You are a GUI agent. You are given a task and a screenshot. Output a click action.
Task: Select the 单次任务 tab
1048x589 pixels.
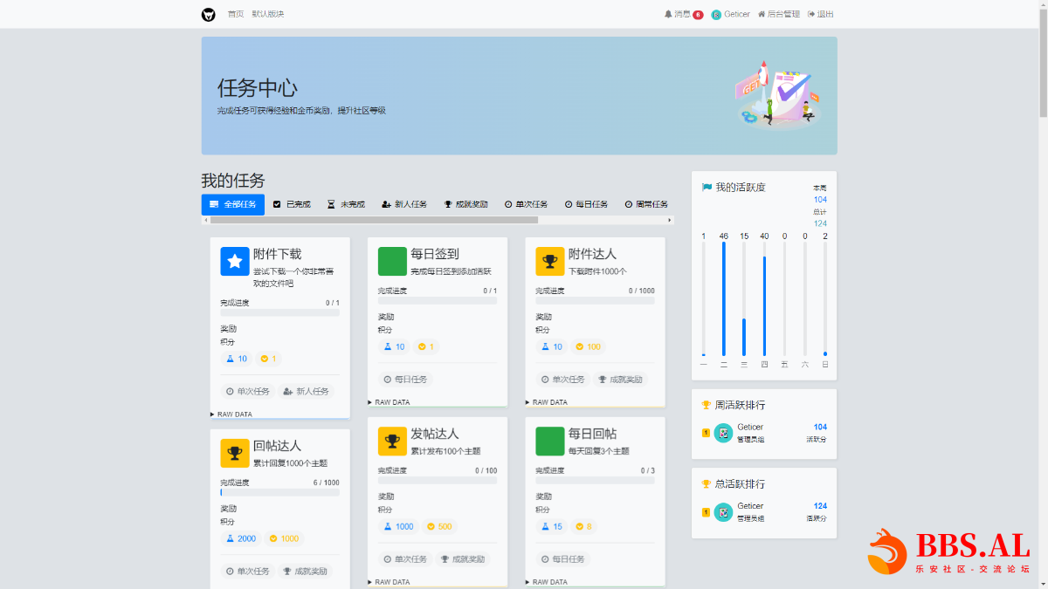(527, 204)
